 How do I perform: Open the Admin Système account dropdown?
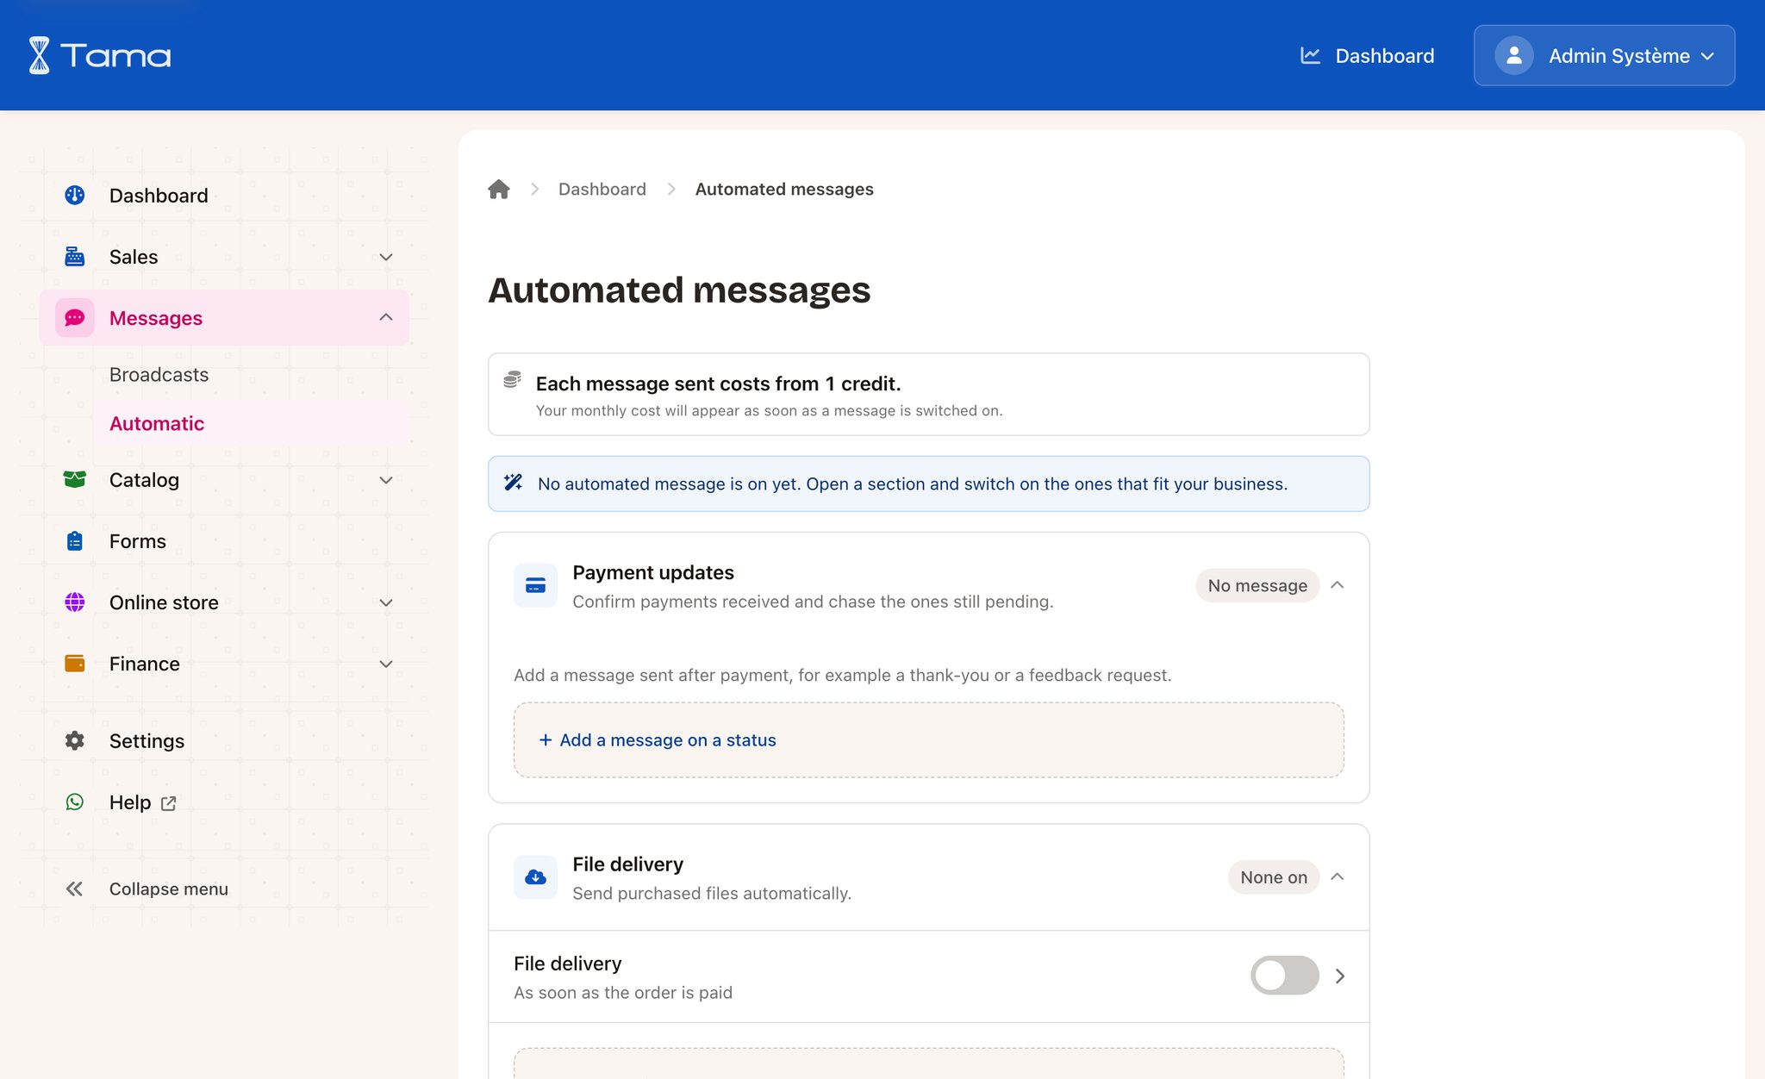(1605, 55)
